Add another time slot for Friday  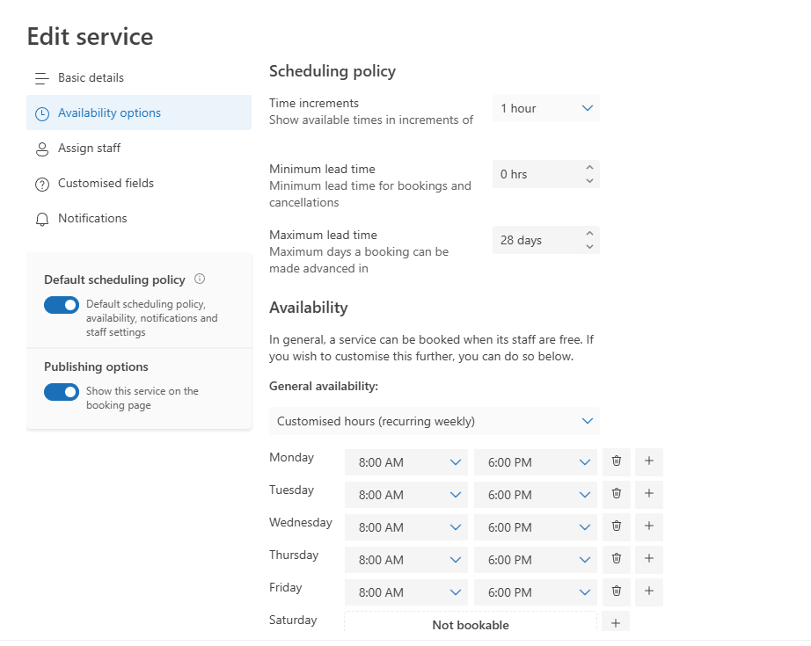click(x=648, y=592)
